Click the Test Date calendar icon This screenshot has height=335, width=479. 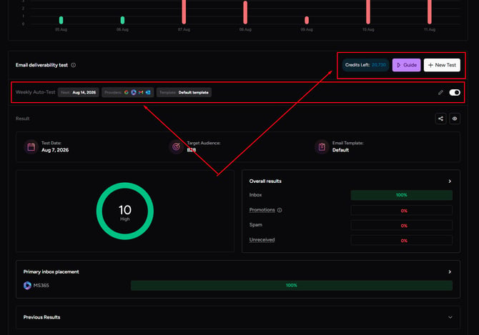31,146
